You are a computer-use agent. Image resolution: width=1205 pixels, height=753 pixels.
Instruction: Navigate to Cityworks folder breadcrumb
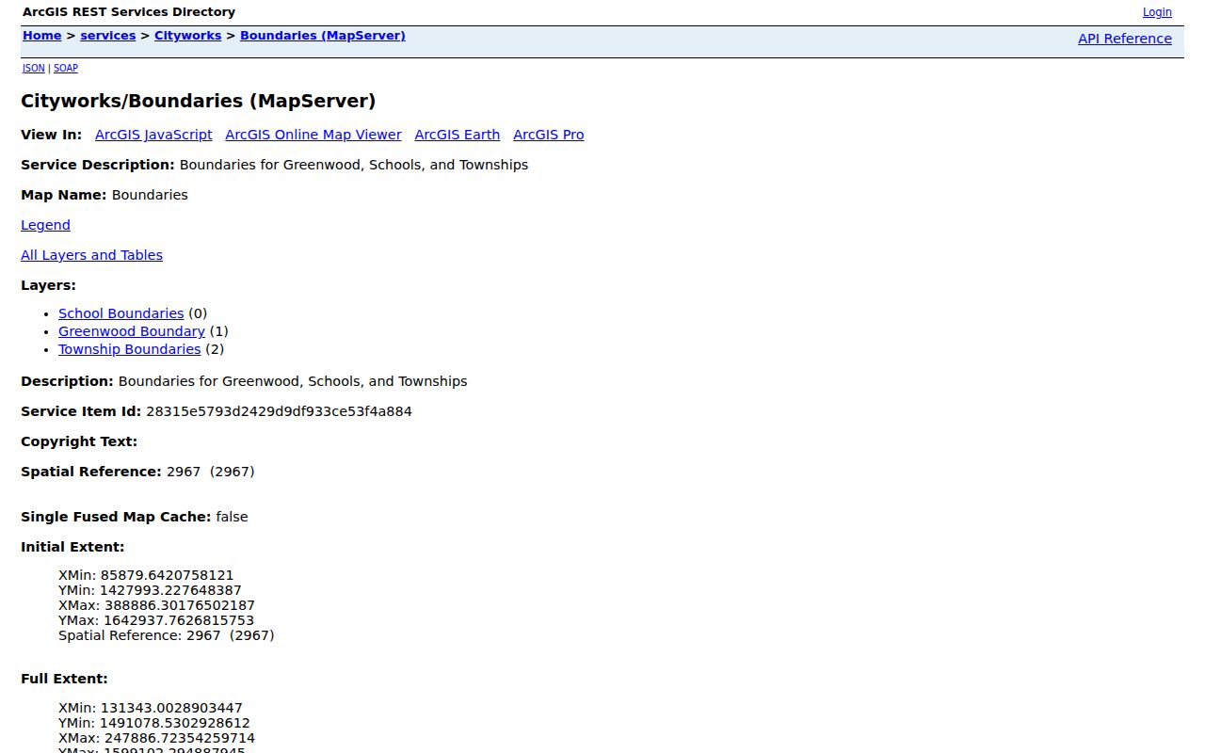point(188,36)
